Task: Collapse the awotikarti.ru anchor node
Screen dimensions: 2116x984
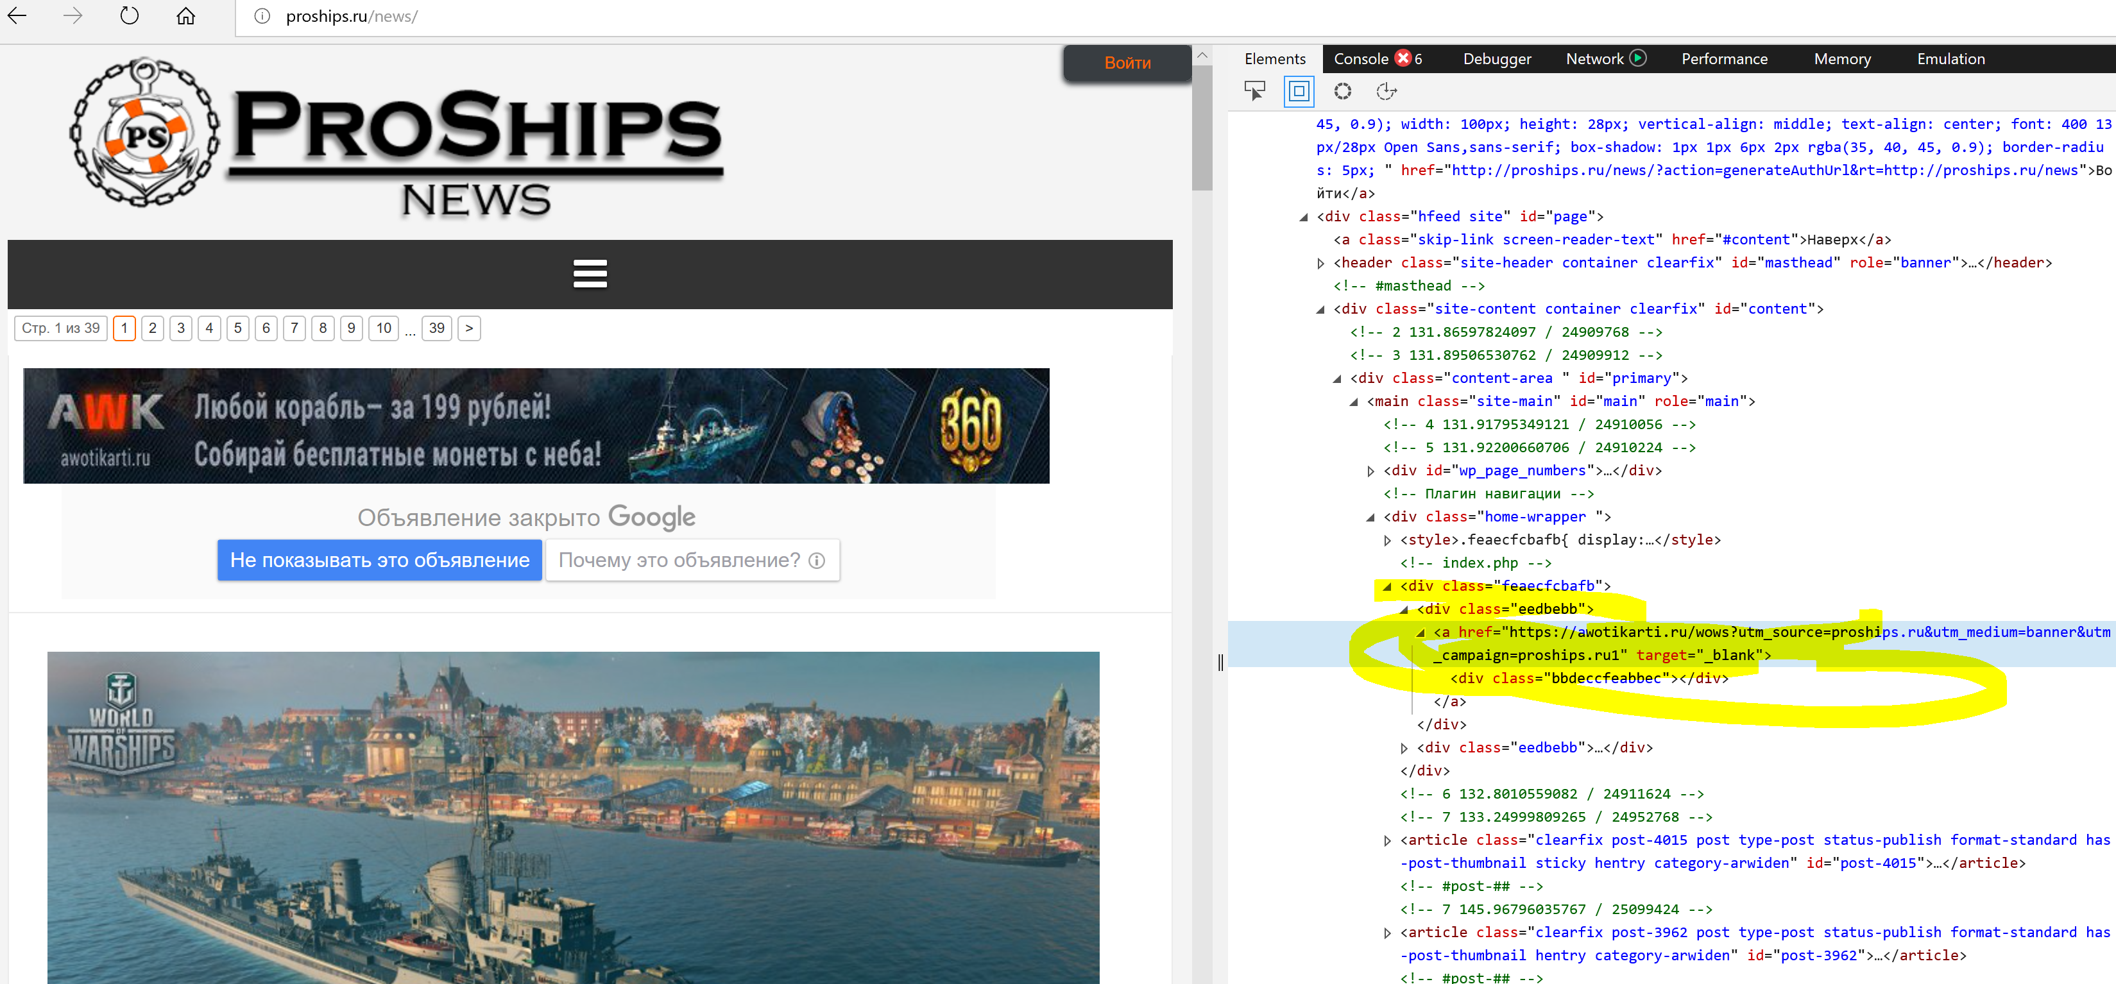Action: coord(1421,632)
